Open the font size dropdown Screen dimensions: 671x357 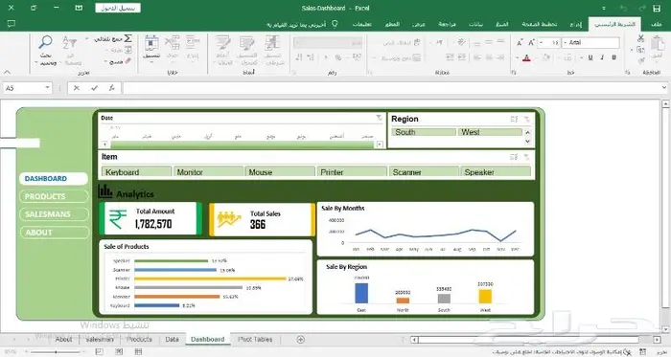(542, 43)
